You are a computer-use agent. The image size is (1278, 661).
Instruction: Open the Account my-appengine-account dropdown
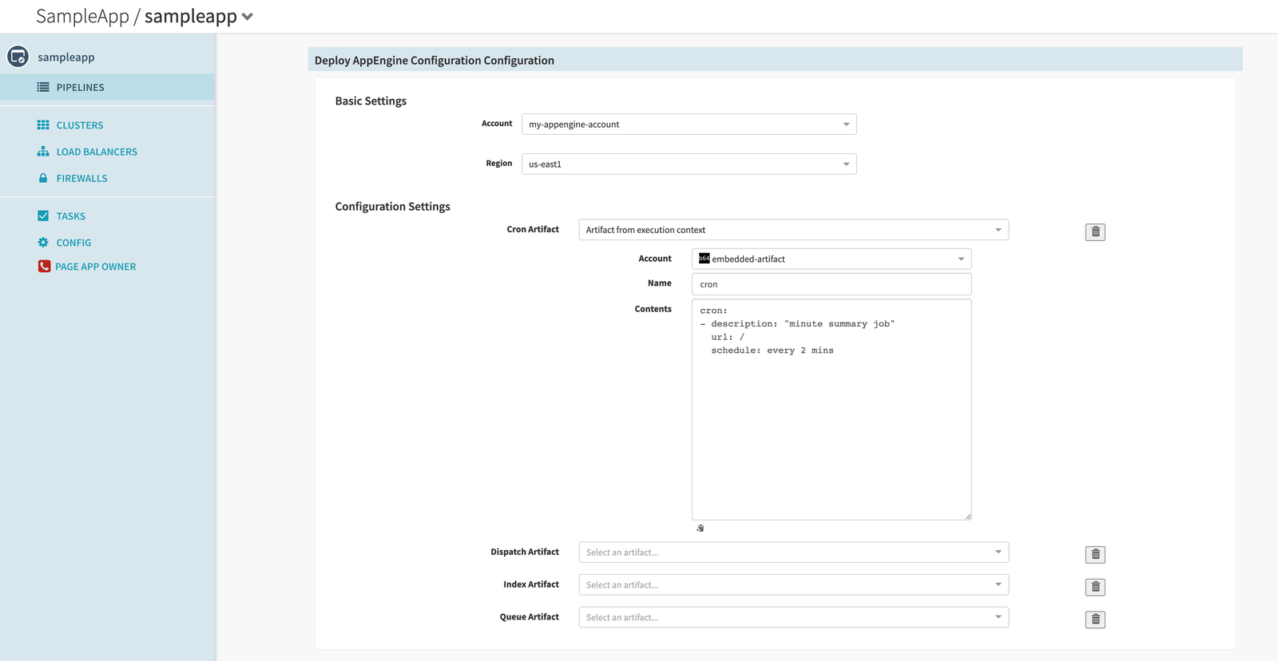click(x=689, y=125)
